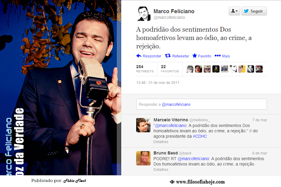Open the user actions dropdown beside Seguir

point(234,11)
